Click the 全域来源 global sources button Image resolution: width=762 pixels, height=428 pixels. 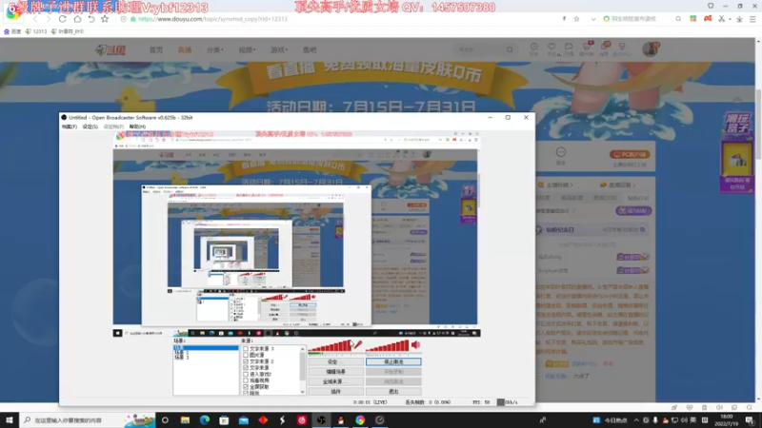click(335, 381)
